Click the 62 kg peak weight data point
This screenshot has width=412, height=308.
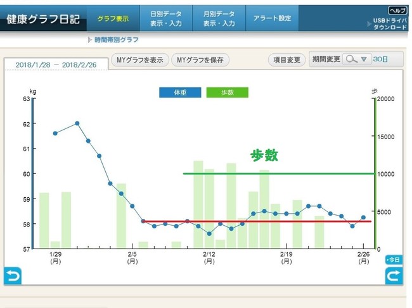pos(77,123)
